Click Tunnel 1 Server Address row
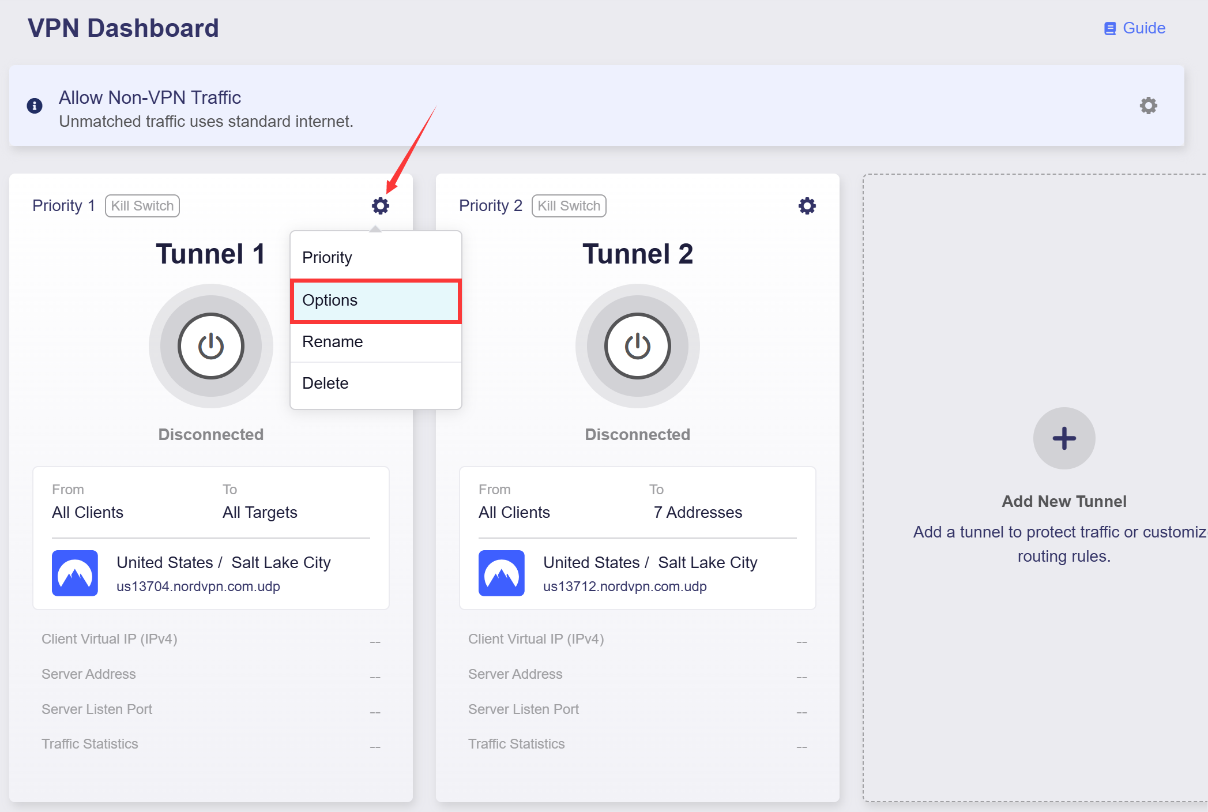Viewport: 1208px width, 812px height. [x=211, y=675]
